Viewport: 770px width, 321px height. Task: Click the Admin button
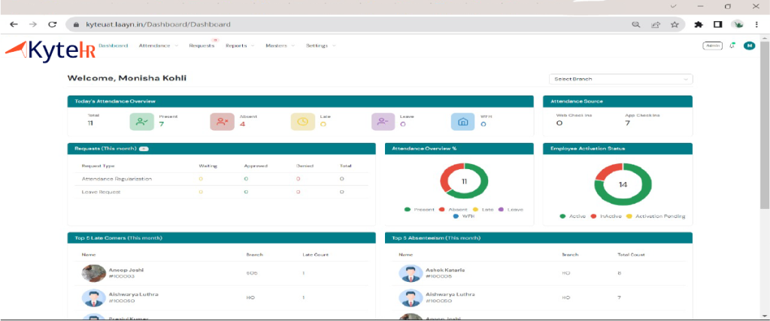(x=711, y=46)
